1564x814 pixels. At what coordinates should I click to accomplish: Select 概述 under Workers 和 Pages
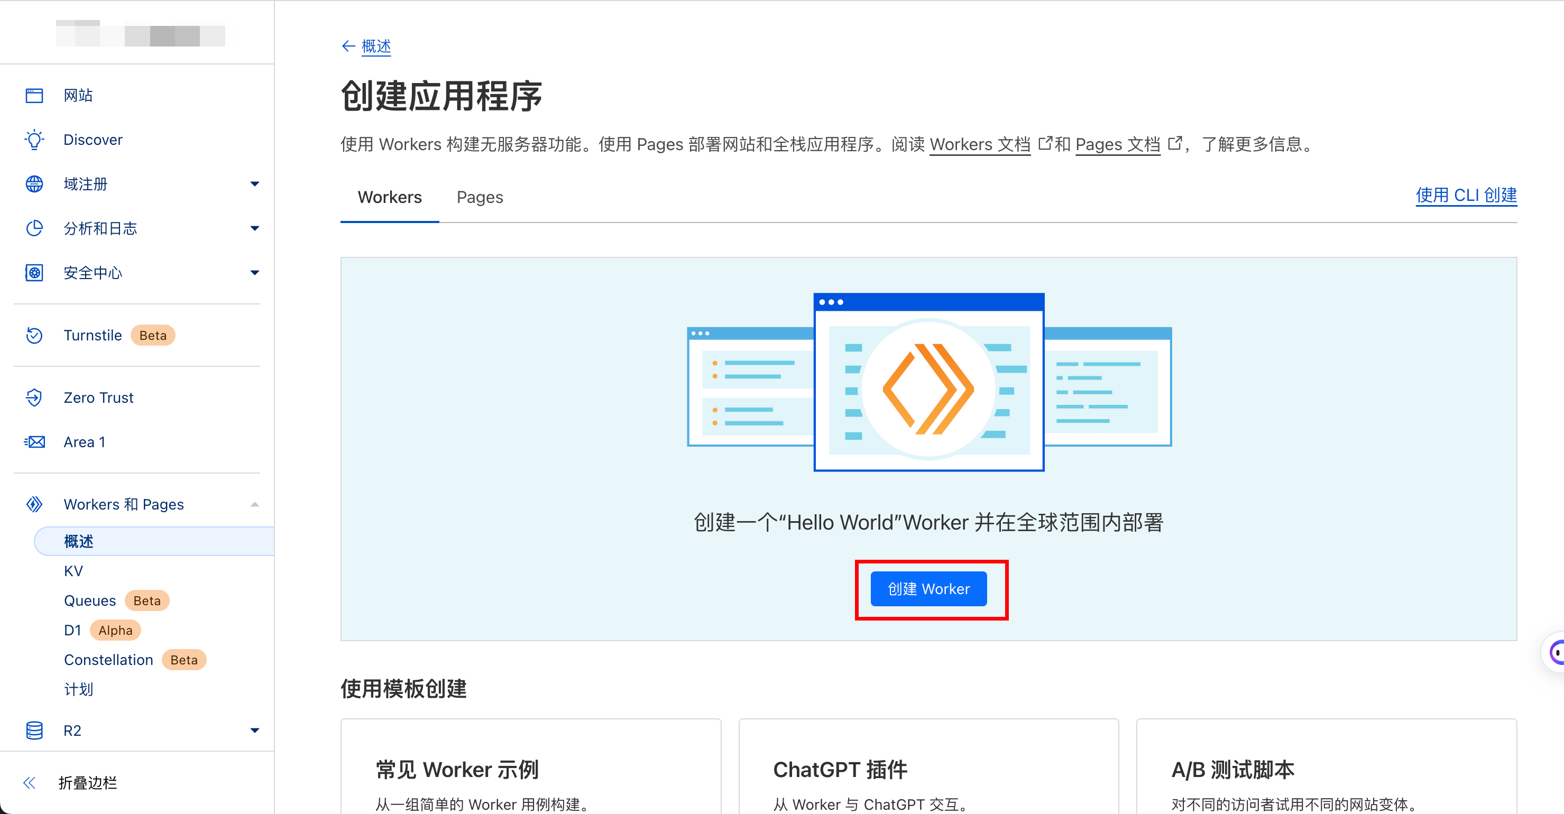(x=154, y=541)
